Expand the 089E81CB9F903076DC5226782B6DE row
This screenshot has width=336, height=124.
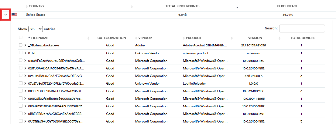click(x=25, y=91)
